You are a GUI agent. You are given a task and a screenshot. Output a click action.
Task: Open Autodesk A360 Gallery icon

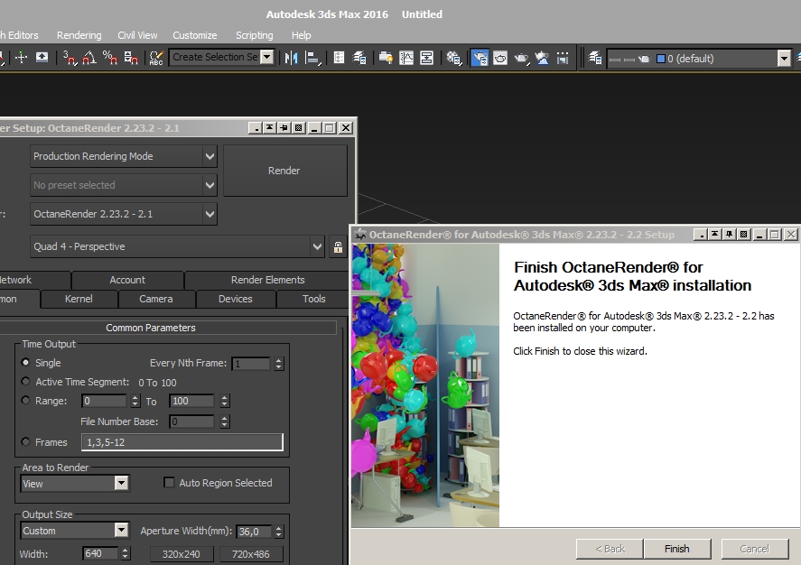563,58
